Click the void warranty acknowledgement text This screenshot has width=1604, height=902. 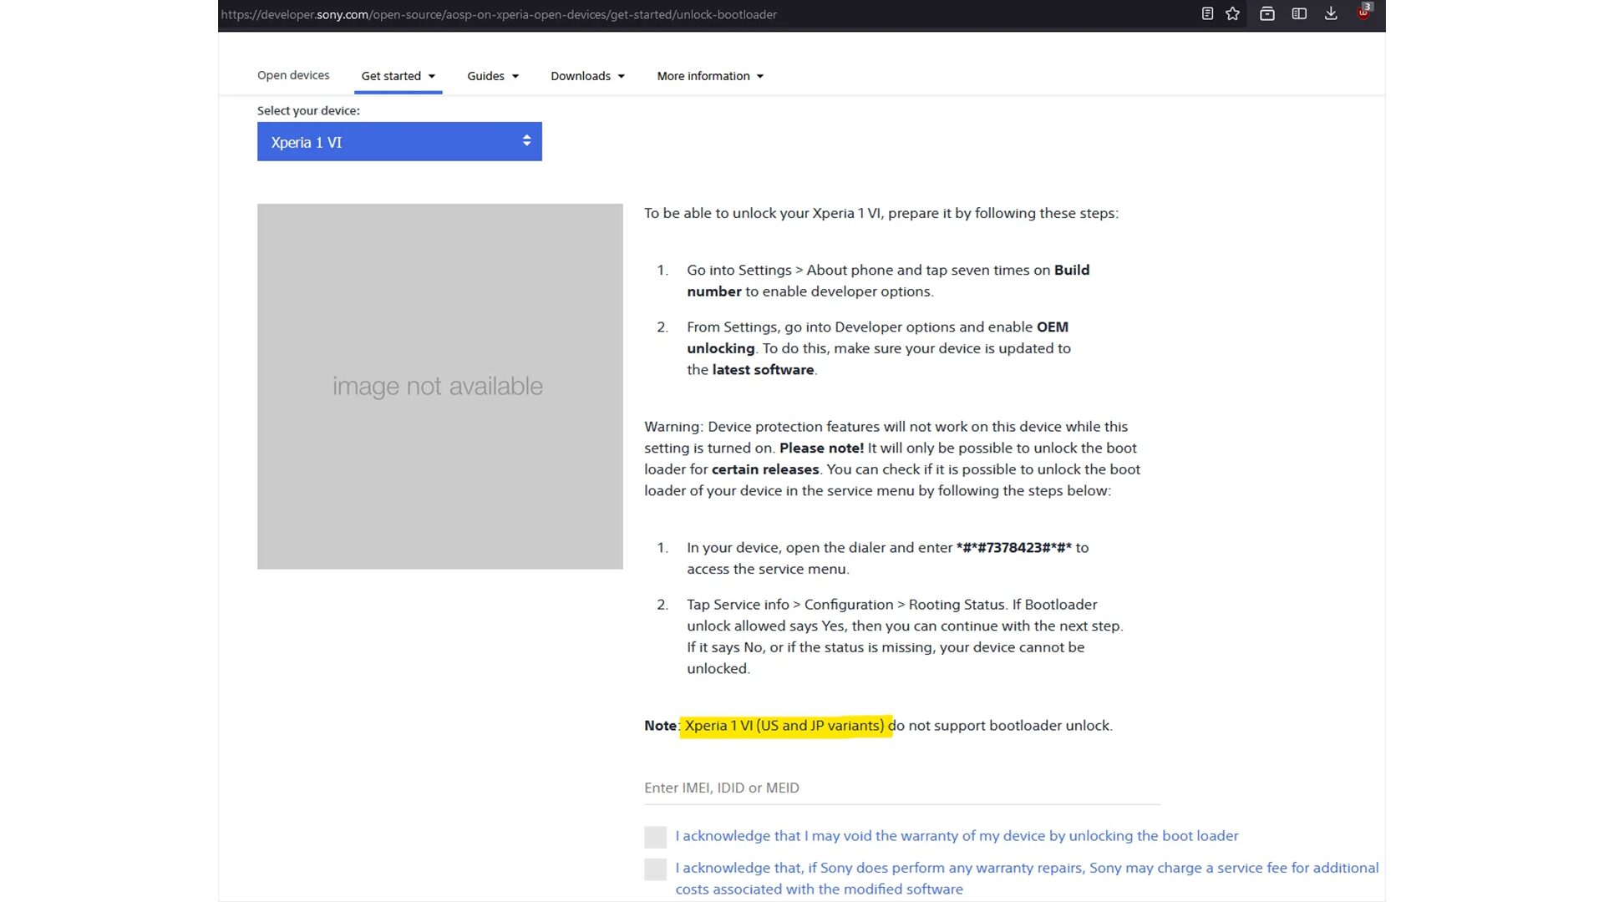(x=956, y=836)
